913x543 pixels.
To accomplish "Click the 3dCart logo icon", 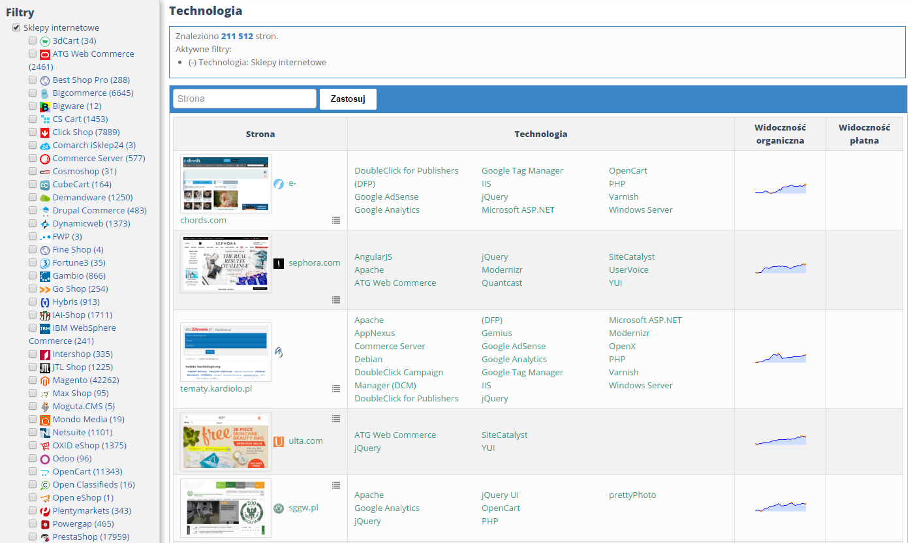I will point(45,41).
